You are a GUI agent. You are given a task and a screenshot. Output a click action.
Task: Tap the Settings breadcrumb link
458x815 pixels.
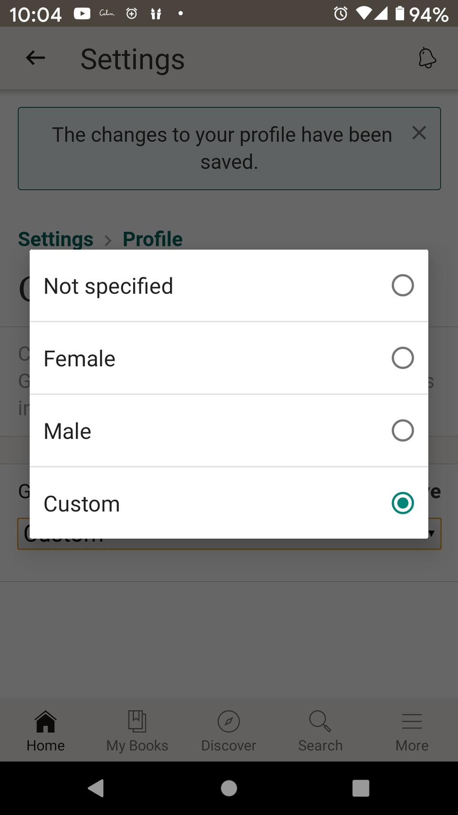click(56, 239)
